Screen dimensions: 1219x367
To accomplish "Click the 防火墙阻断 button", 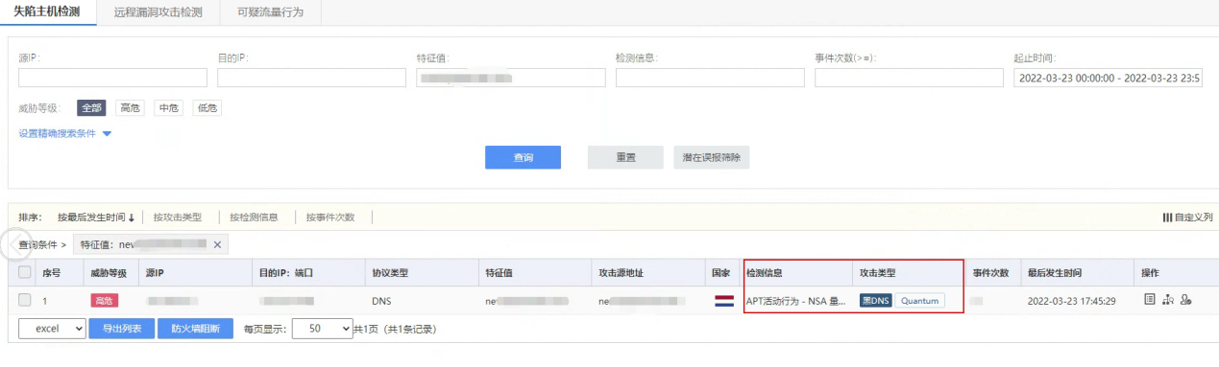I will pos(195,329).
